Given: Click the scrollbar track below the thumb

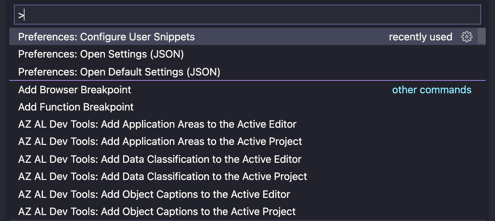Looking at the screenshot, I should pos(482,132).
